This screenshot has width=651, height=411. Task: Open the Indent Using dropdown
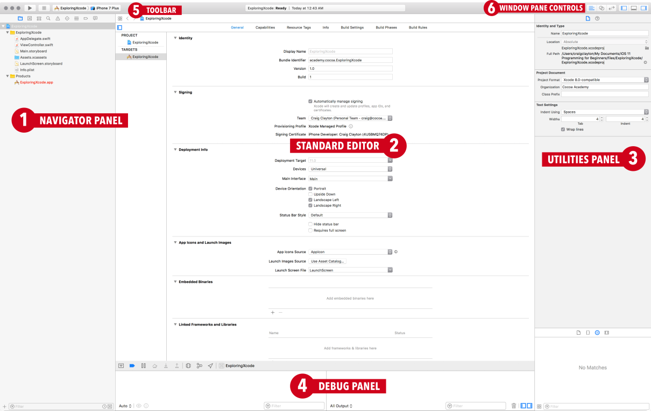[x=605, y=112]
